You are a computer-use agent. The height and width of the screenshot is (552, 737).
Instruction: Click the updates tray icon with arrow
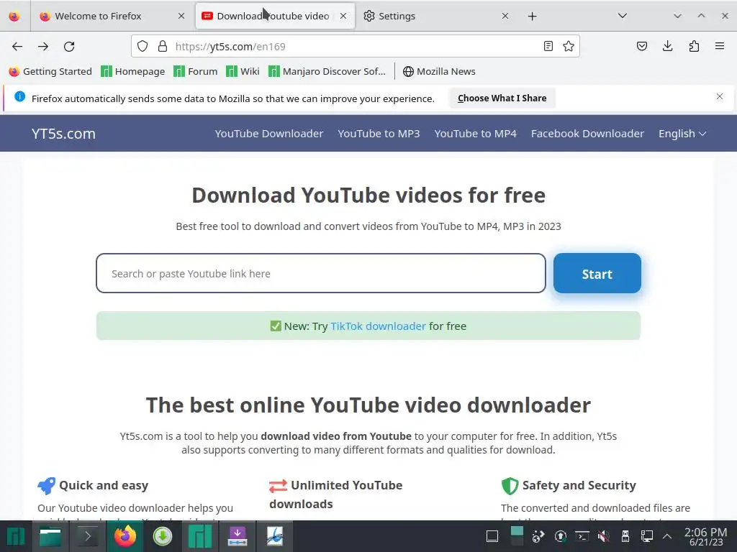click(560, 536)
